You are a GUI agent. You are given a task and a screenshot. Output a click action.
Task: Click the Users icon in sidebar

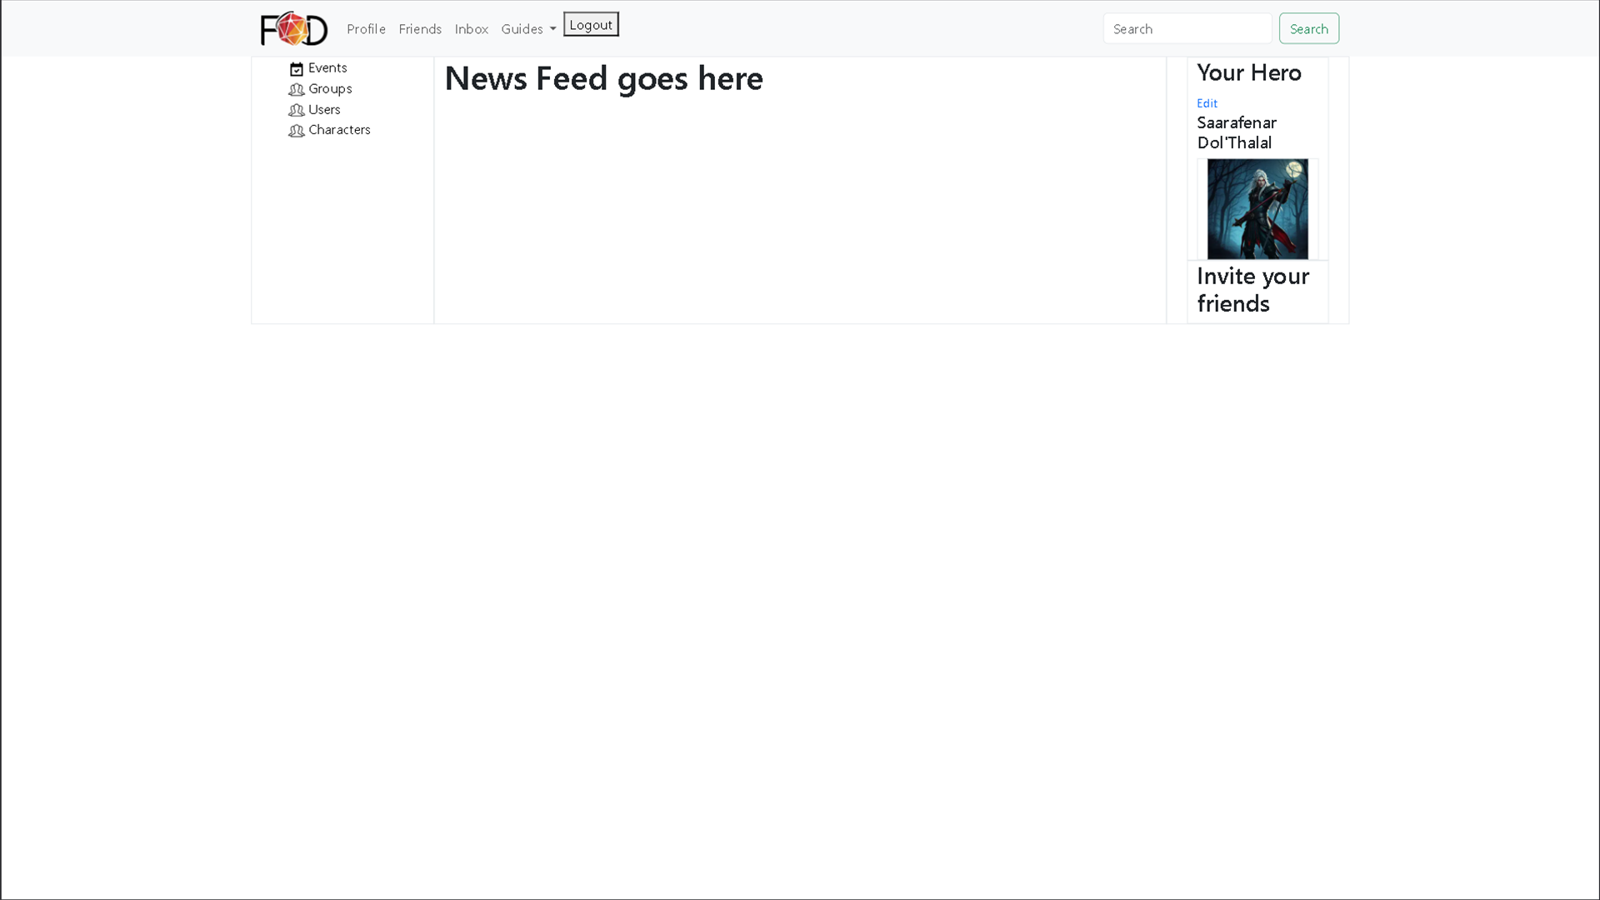[297, 109]
